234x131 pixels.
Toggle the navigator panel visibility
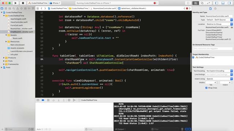click(x=217, y=3)
